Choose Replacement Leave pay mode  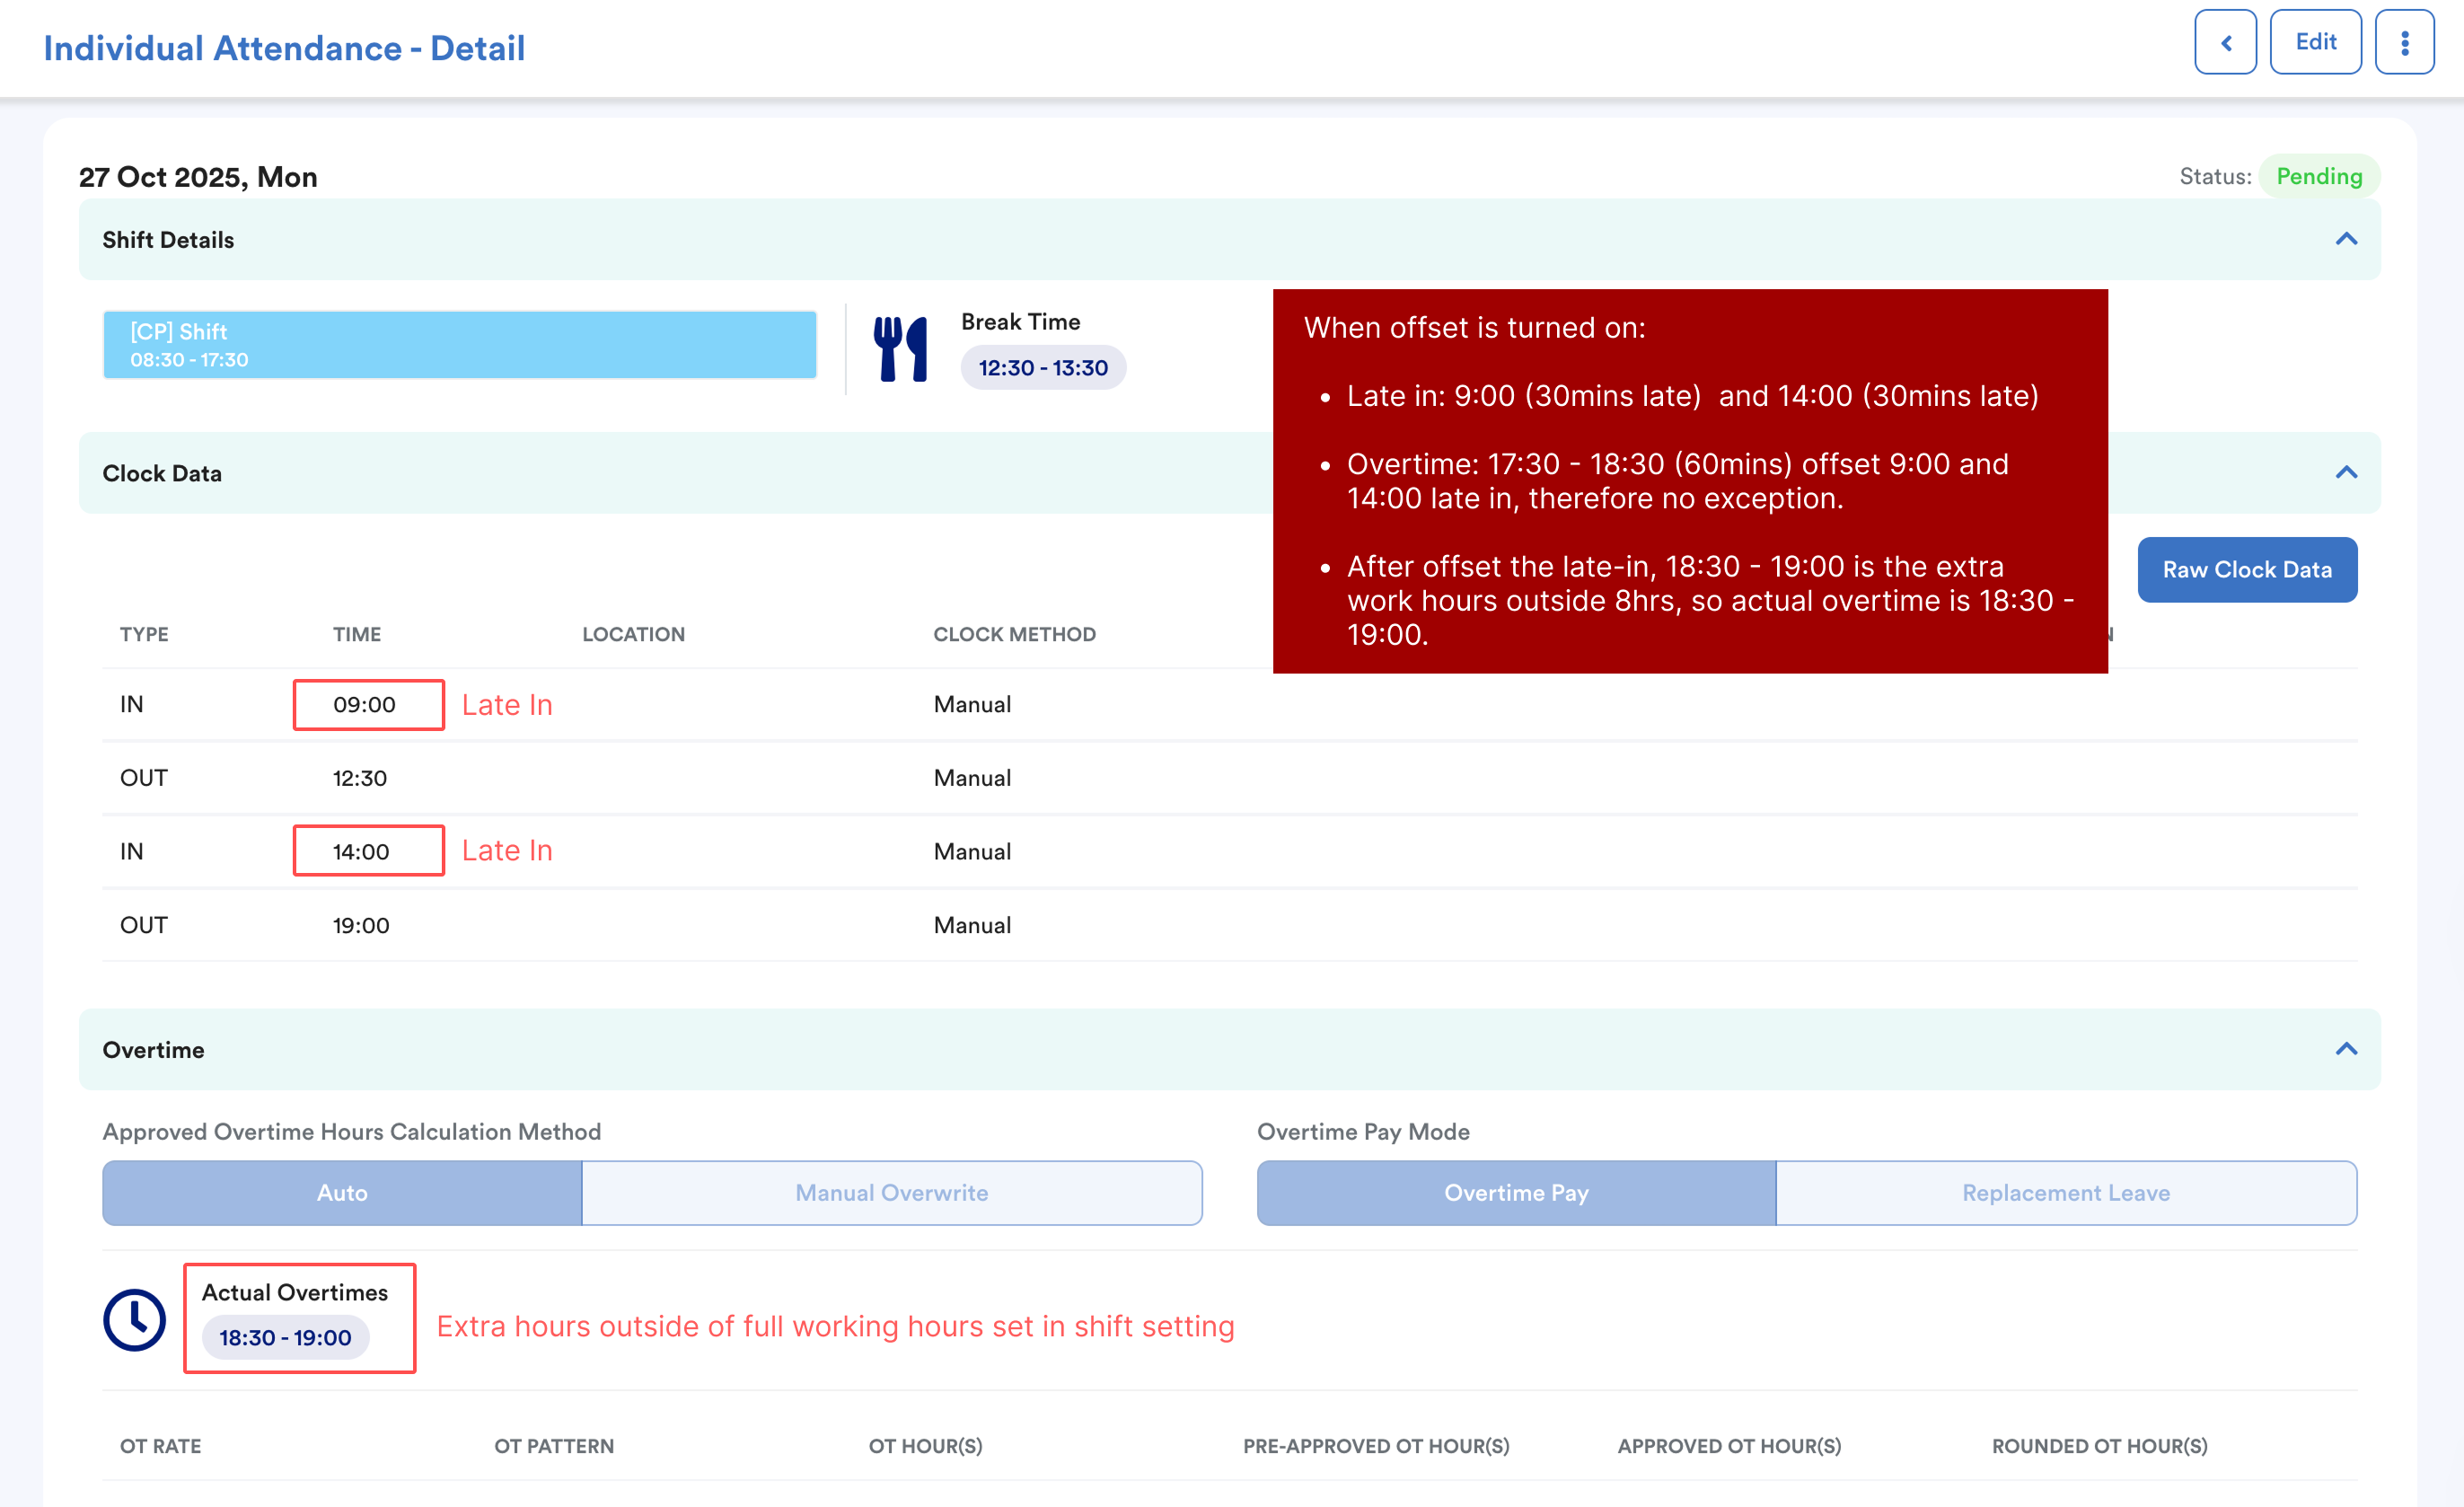pyautogui.click(x=2065, y=1192)
